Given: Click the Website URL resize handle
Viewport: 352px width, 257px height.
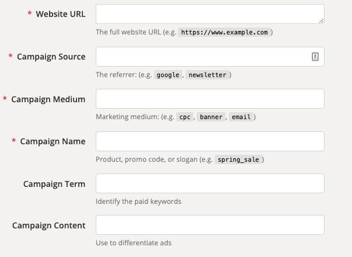Looking at the screenshot, I should pyautogui.click(x=320, y=20).
